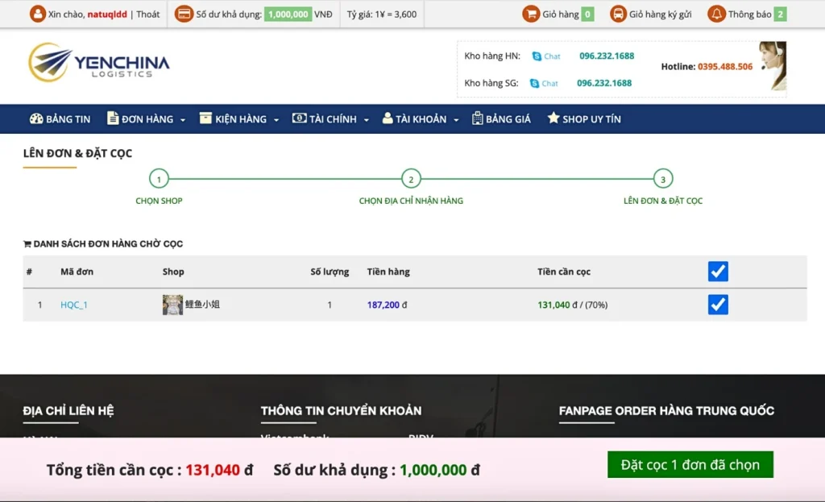
Task: Click the wallet icon beside Số dư khả dụng
Action: [x=184, y=14]
